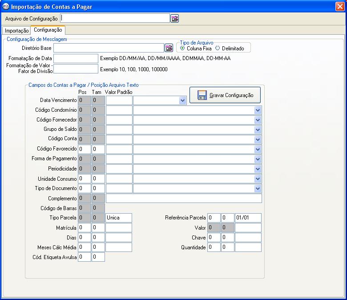Click the Tipo Parcela field showing Unica
Image resolution: width=347 pixels, height=300 pixels.
(x=119, y=218)
